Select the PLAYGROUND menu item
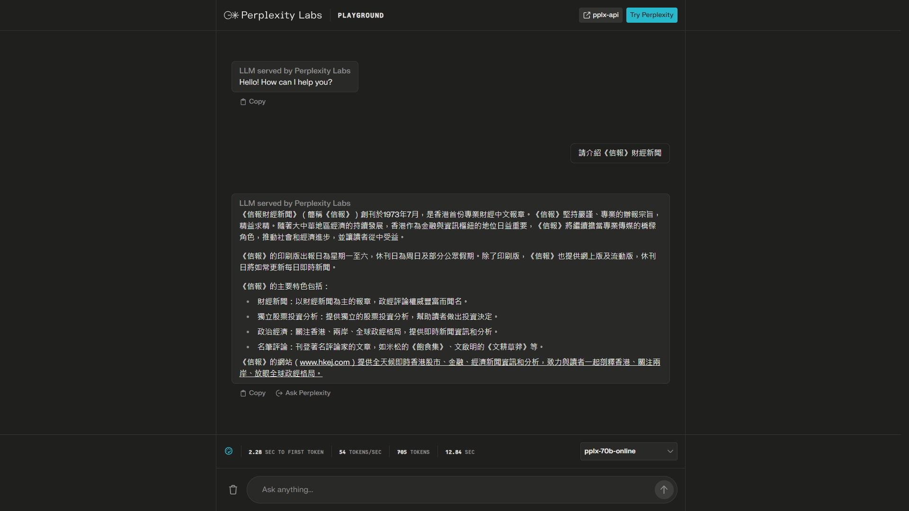This screenshot has width=909, height=511. (360, 15)
